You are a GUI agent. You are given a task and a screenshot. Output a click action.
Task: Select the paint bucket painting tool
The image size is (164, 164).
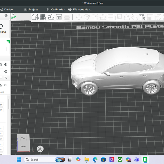[x=134, y=17]
